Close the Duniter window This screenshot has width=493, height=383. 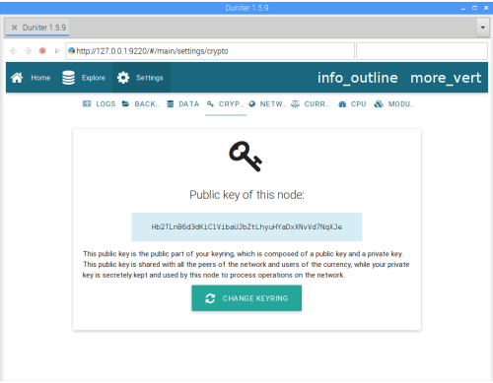coord(486,8)
